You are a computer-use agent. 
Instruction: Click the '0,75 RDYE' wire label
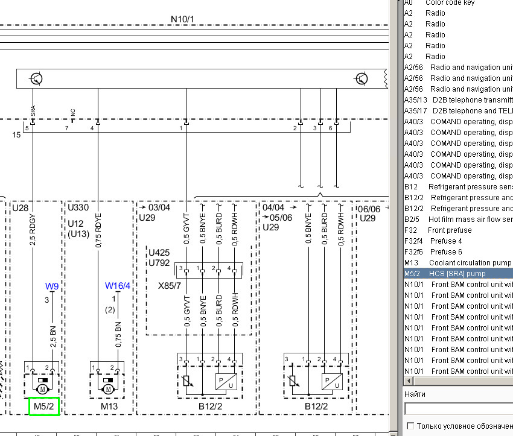coord(98,230)
